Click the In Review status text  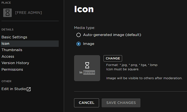click(87, 73)
